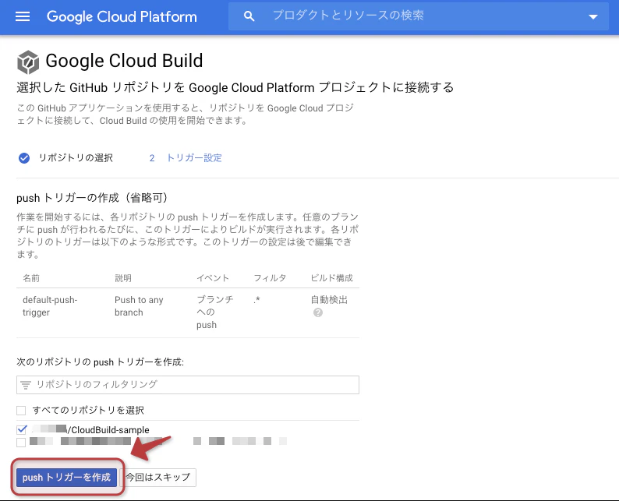Click the 名前 column header

[31, 278]
